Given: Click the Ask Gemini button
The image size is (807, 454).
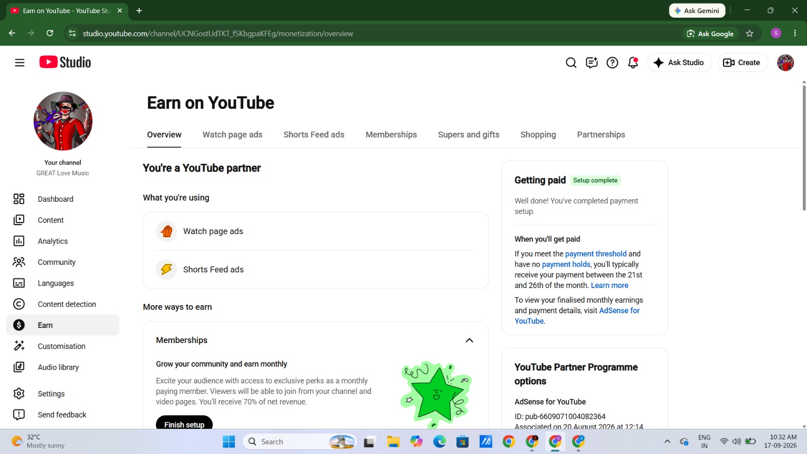Looking at the screenshot, I should pos(697,11).
